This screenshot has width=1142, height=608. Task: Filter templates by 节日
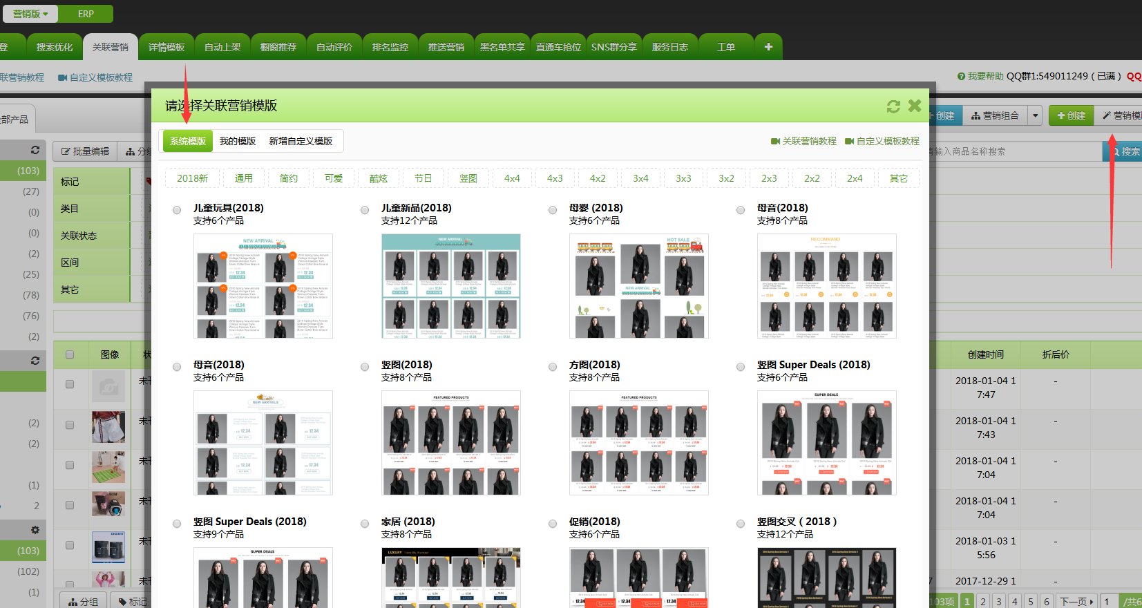click(x=424, y=178)
